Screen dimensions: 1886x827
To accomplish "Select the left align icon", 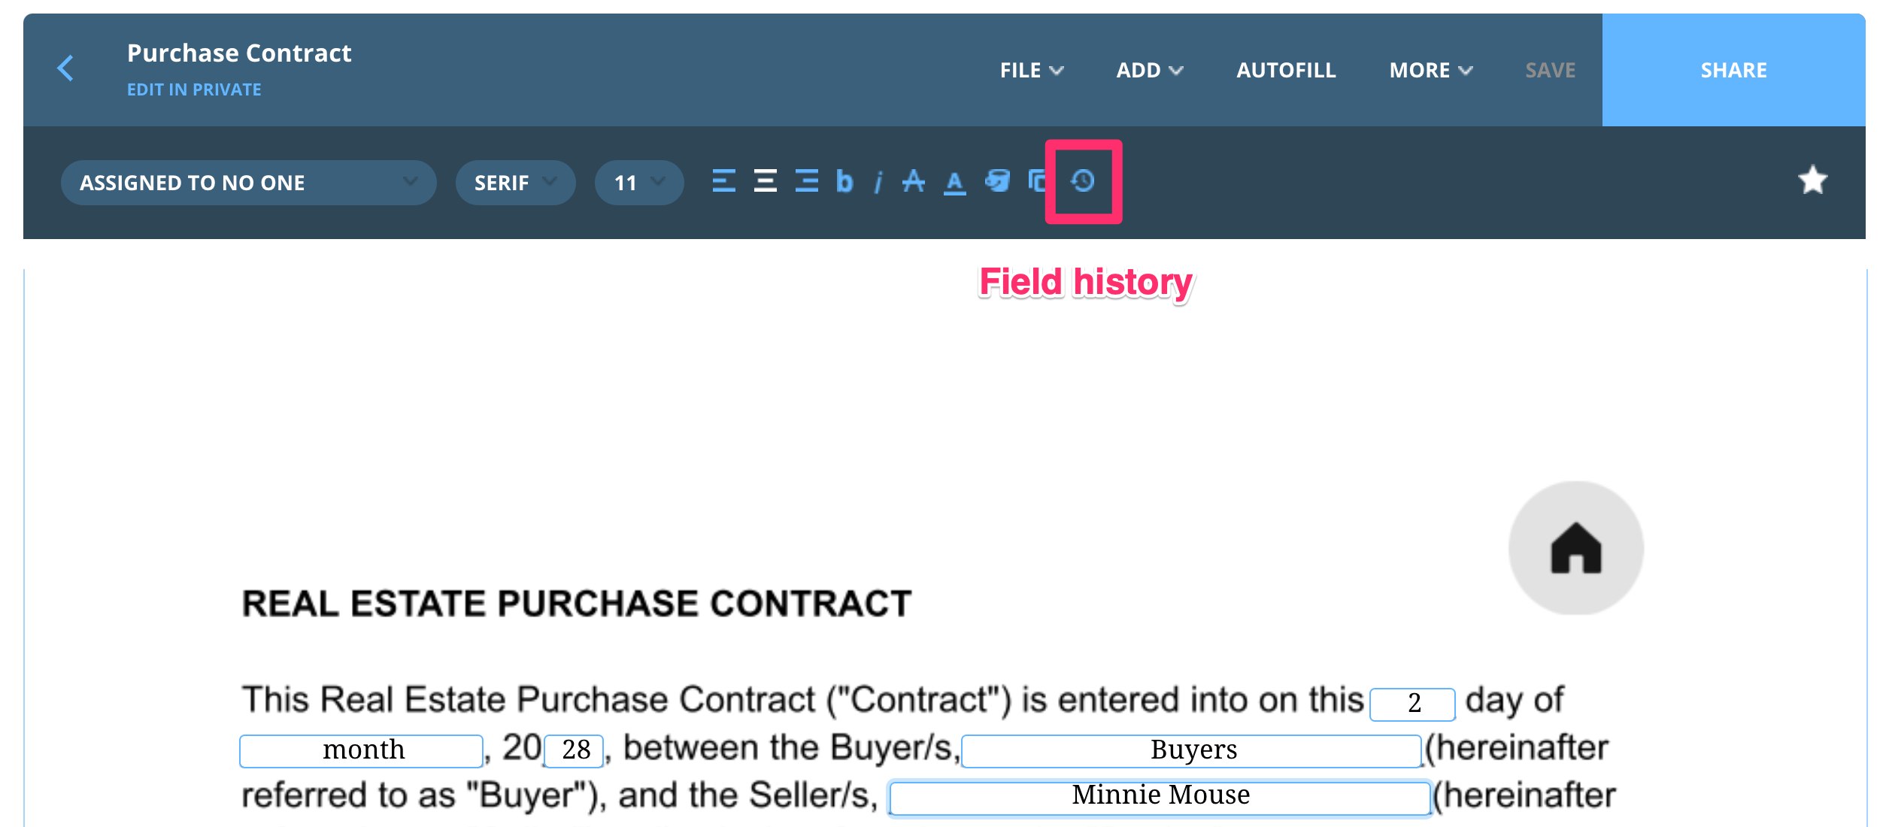I will click(723, 181).
